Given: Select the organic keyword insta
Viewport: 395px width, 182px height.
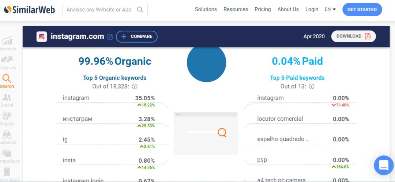Looking at the screenshot, I should (x=69, y=160).
